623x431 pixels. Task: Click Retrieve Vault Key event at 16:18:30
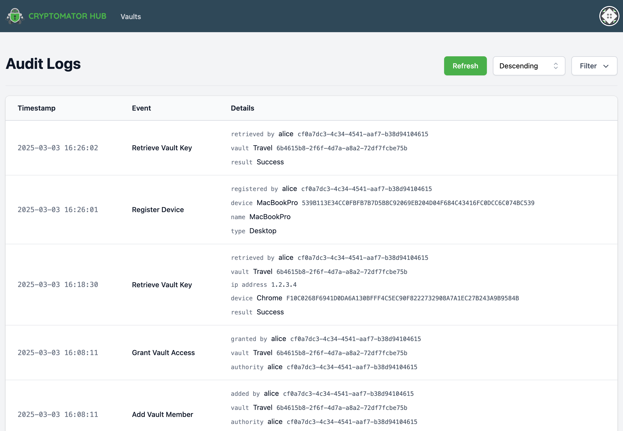(162, 285)
